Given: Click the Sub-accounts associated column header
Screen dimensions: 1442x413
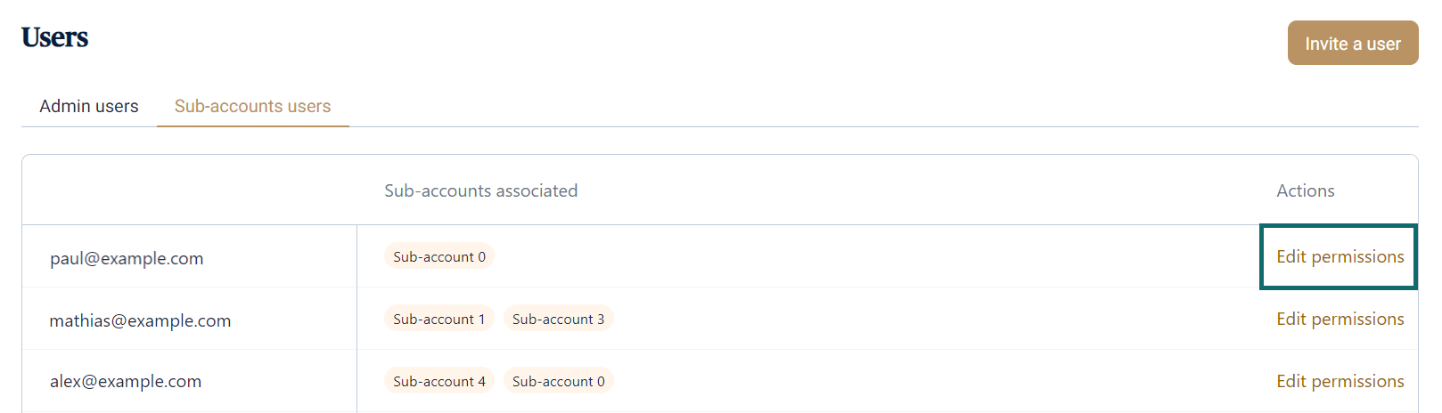Looking at the screenshot, I should click(x=480, y=191).
